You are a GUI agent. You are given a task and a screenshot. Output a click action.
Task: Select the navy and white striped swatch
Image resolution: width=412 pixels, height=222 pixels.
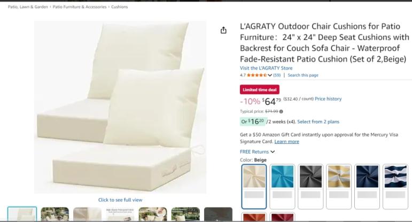click(x=395, y=187)
